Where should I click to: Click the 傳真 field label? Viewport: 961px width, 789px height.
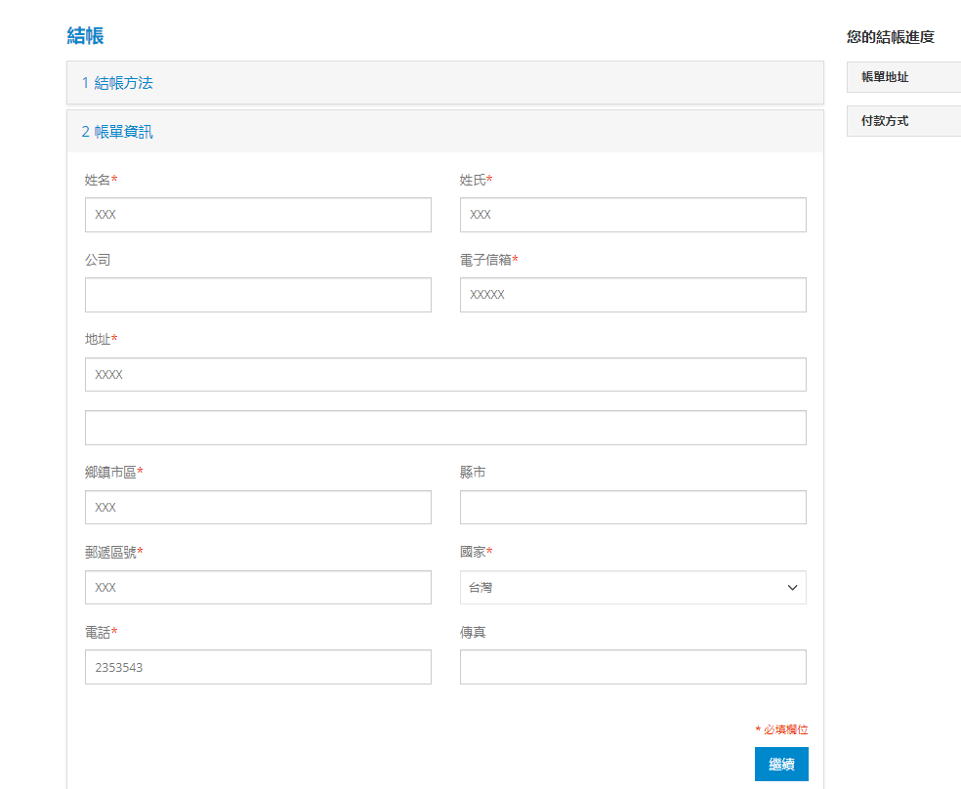point(473,632)
